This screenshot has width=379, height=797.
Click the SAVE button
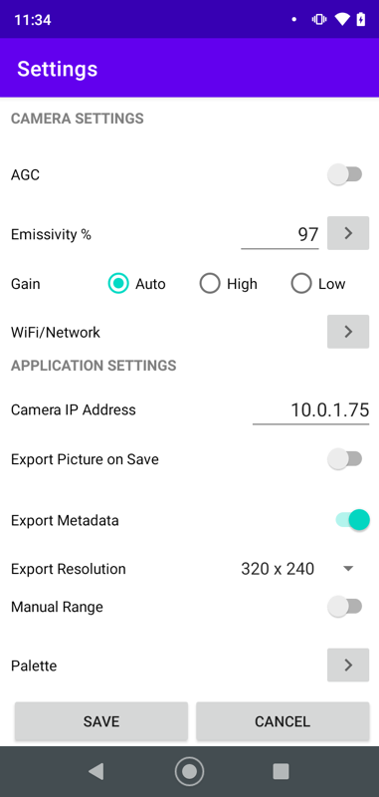pyautogui.click(x=101, y=721)
